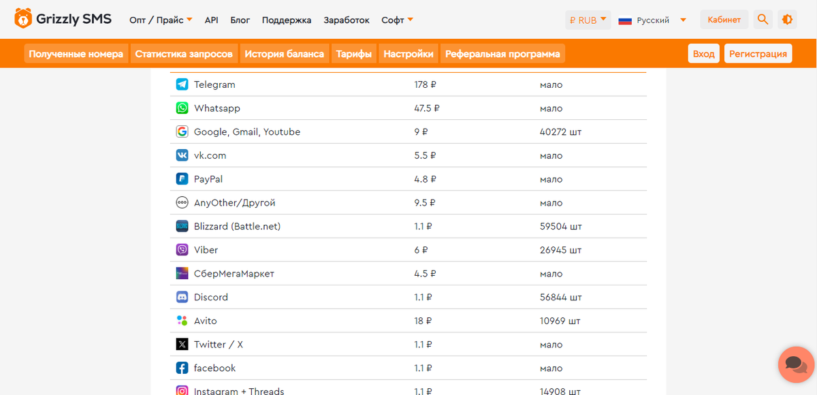Image resolution: width=817 pixels, height=395 pixels.
Task: Select the Blizzard (Battle.net) name
Action: [x=237, y=226]
